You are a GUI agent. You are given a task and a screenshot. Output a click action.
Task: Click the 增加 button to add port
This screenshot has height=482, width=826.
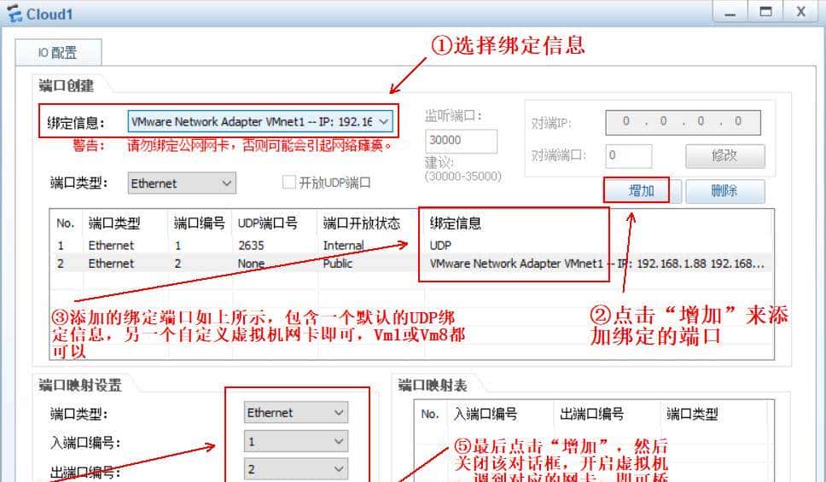641,191
